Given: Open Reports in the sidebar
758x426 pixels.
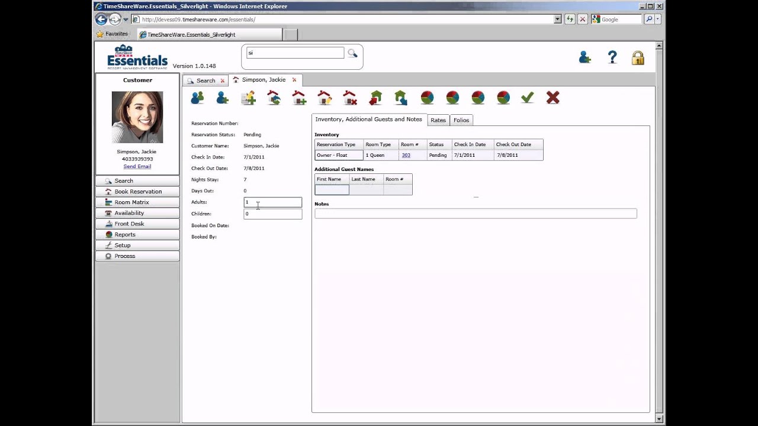Looking at the screenshot, I should coord(137,234).
